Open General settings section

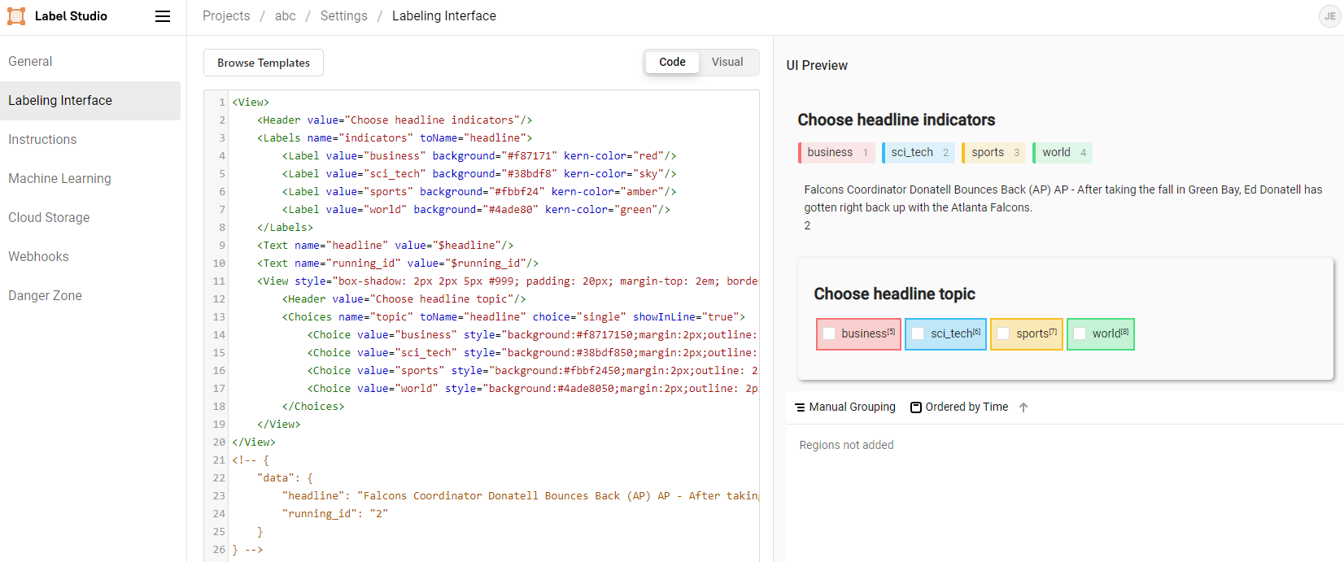[x=90, y=62]
